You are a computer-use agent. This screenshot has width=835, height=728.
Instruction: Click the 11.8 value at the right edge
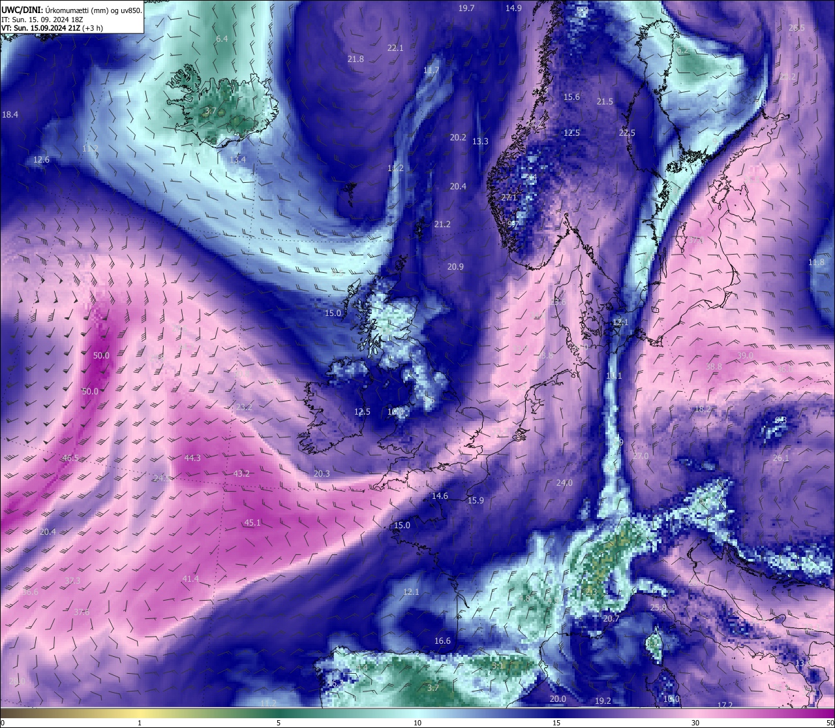tap(816, 262)
